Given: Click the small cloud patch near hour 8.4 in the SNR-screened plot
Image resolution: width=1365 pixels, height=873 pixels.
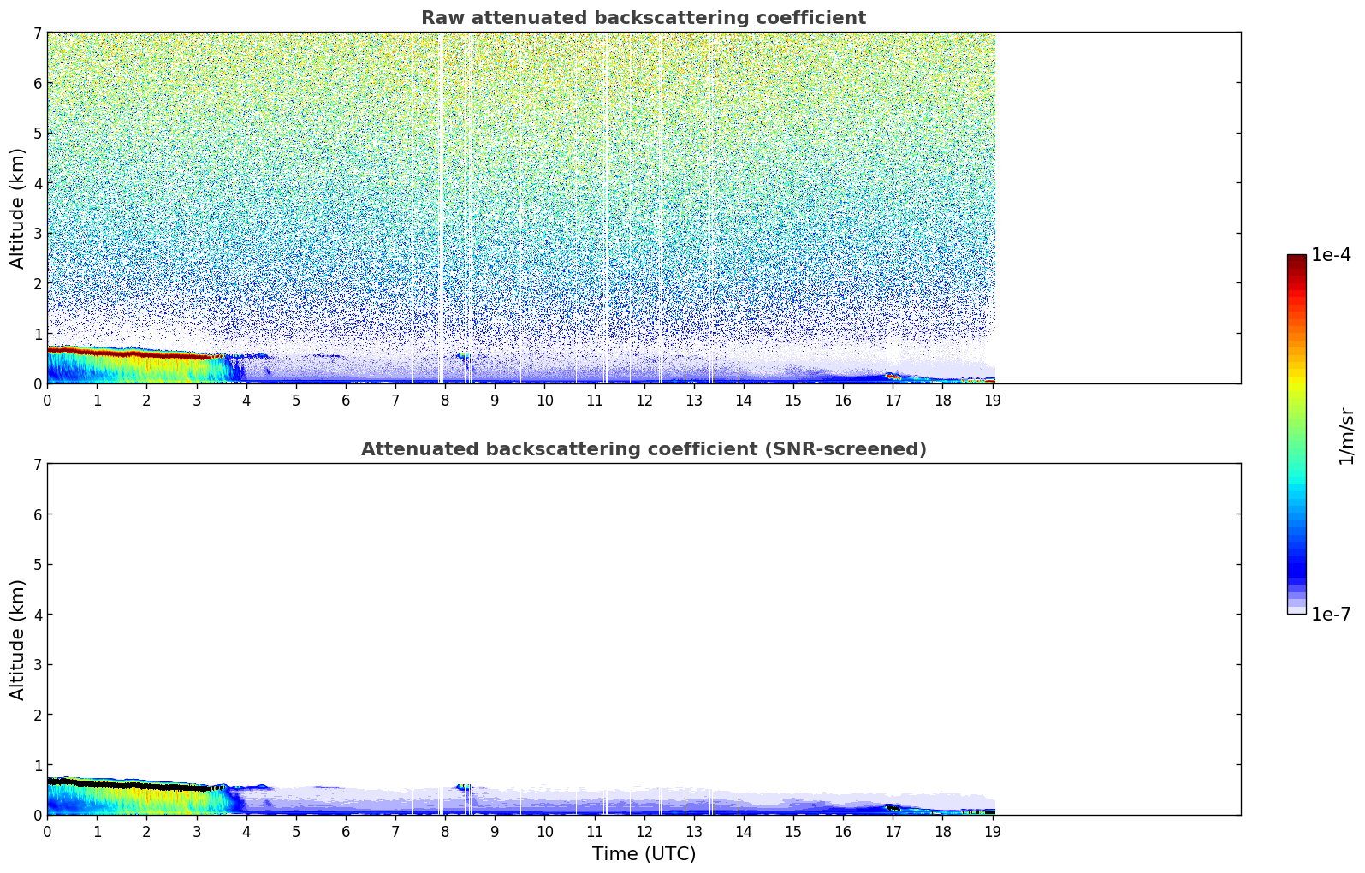Looking at the screenshot, I should point(464,786).
